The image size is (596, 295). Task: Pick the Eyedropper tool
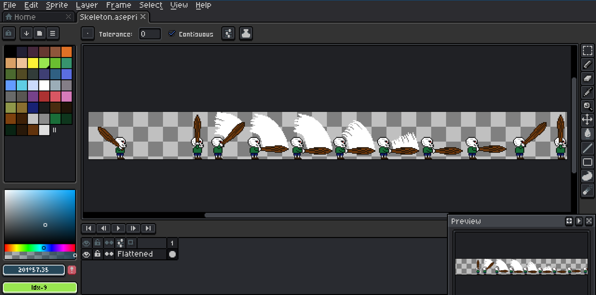coord(587,92)
